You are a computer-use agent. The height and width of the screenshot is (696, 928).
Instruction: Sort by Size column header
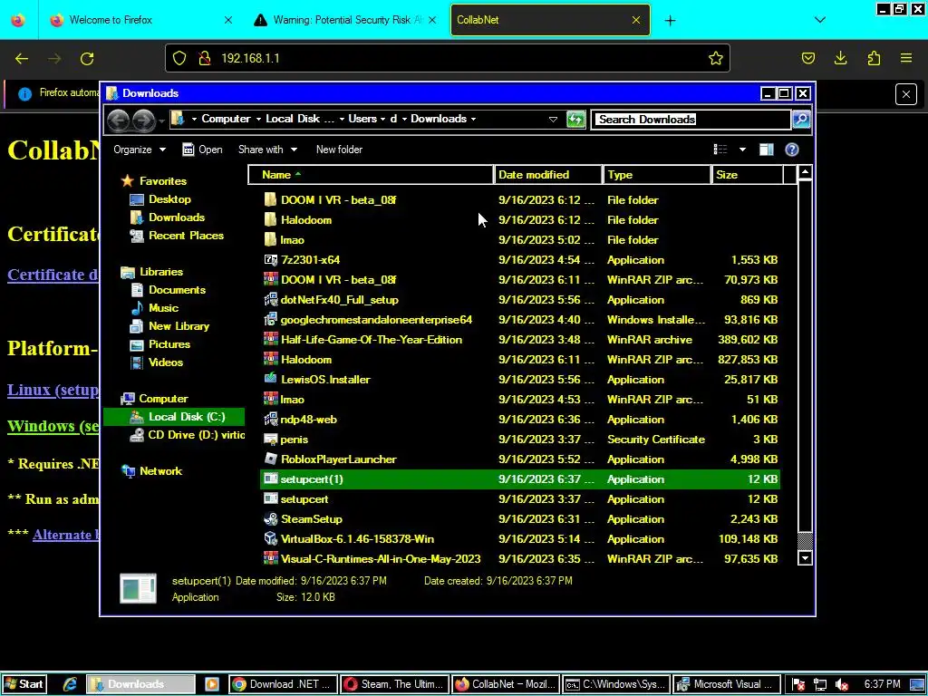pyautogui.click(x=747, y=175)
